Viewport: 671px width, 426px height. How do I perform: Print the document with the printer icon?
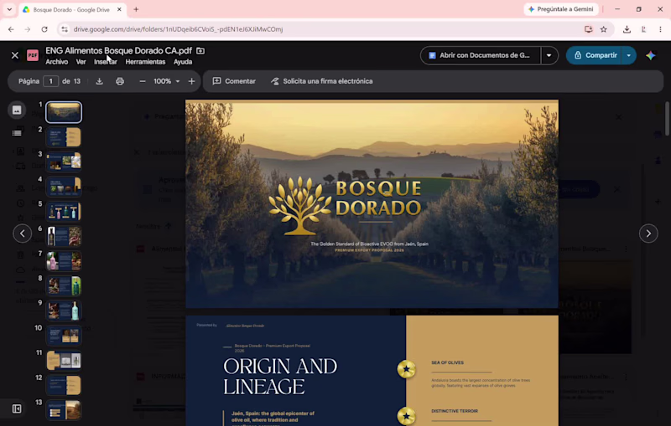click(120, 81)
